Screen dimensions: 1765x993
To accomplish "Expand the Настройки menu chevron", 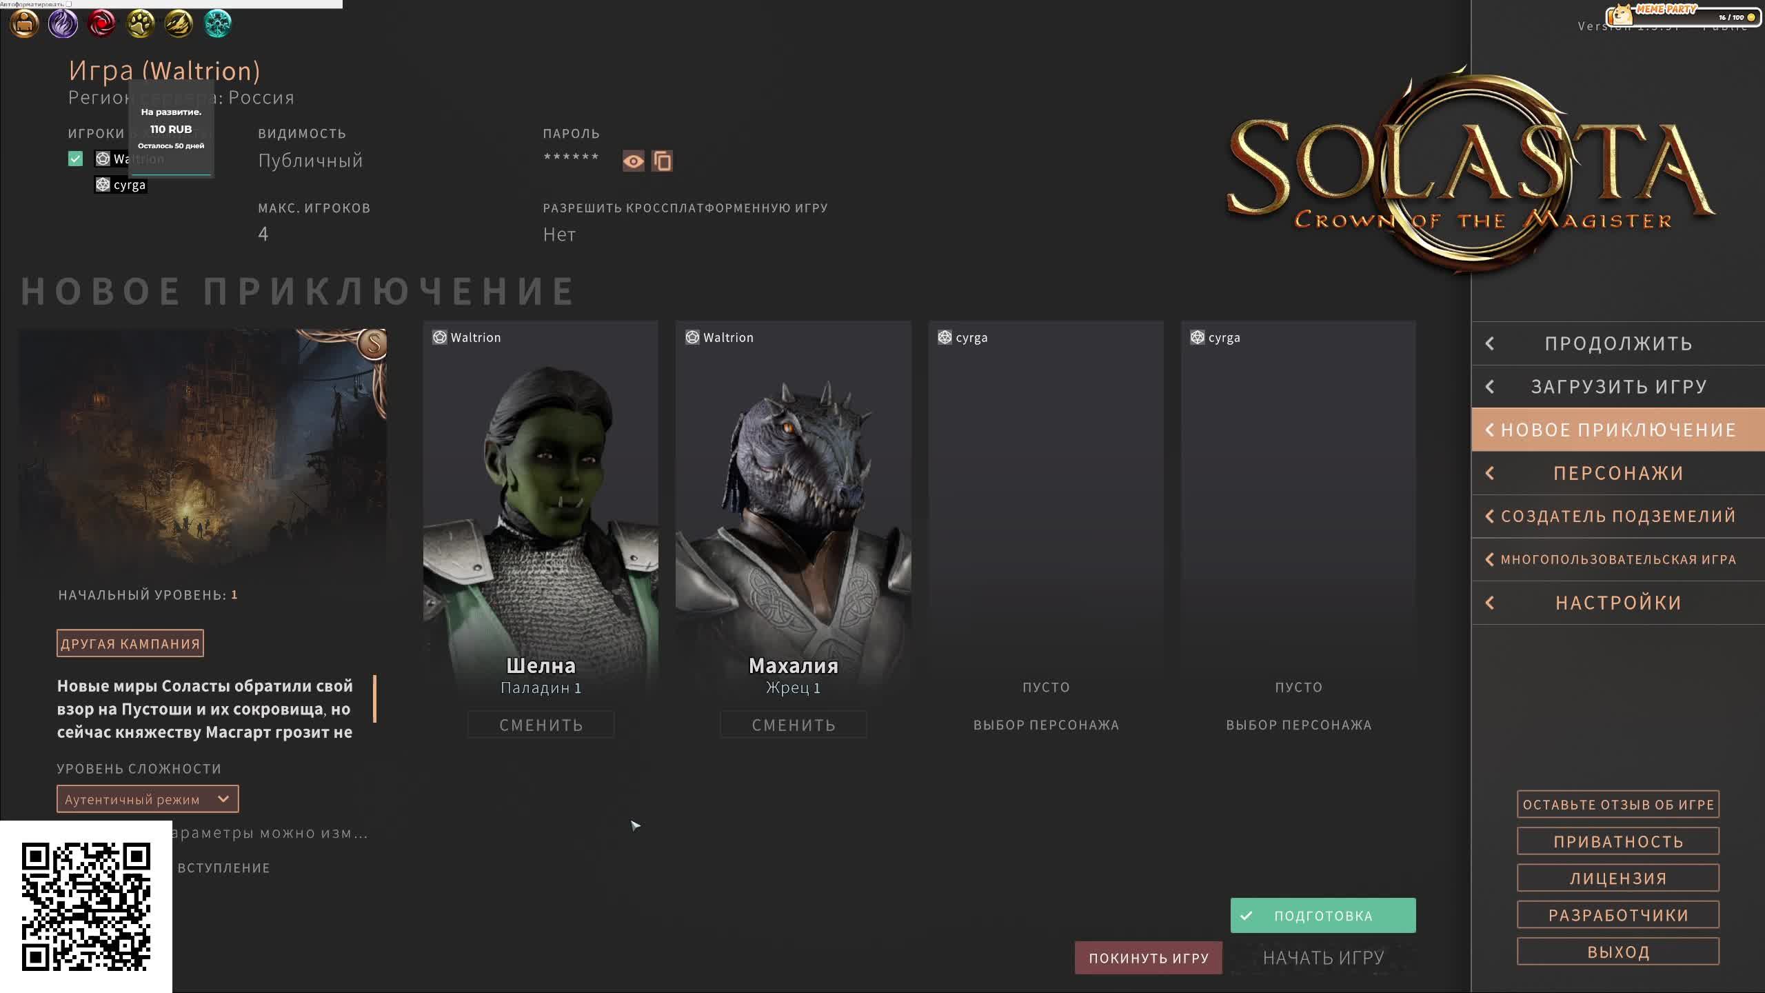I will 1490,603.
